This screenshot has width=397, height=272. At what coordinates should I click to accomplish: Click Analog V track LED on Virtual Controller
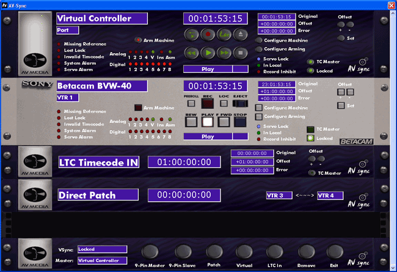[153, 52]
